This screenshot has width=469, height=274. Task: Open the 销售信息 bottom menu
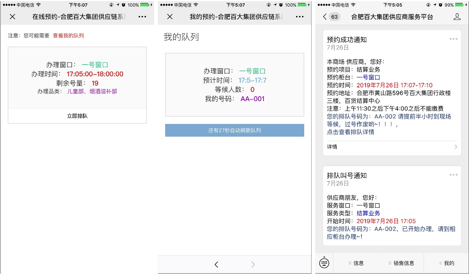401,263
